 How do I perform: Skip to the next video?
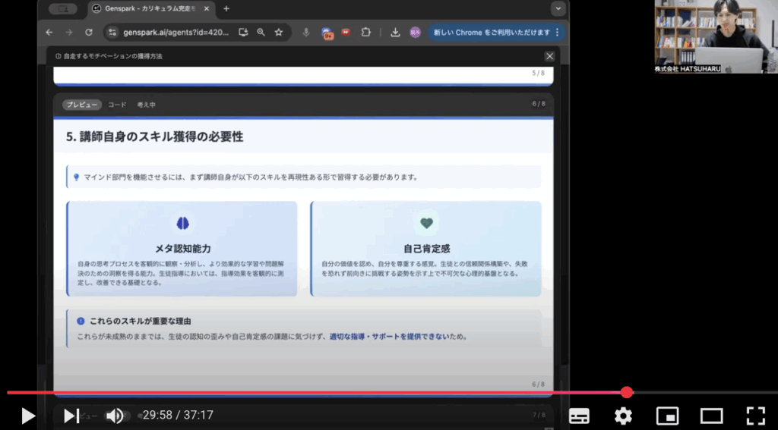(71, 416)
